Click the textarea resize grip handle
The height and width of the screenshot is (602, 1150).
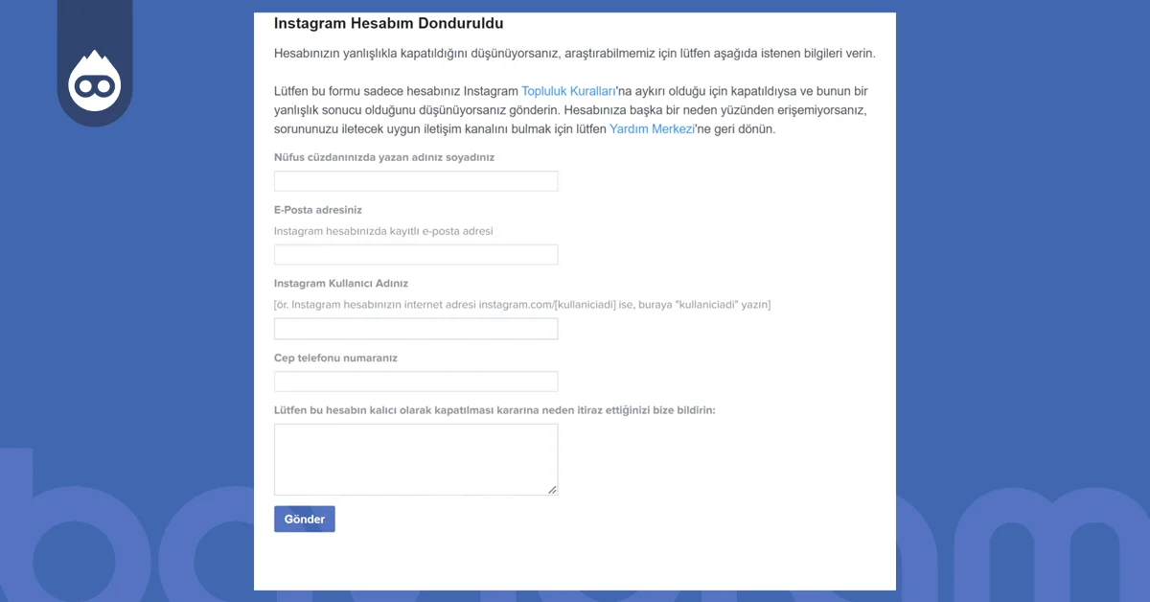pos(553,490)
